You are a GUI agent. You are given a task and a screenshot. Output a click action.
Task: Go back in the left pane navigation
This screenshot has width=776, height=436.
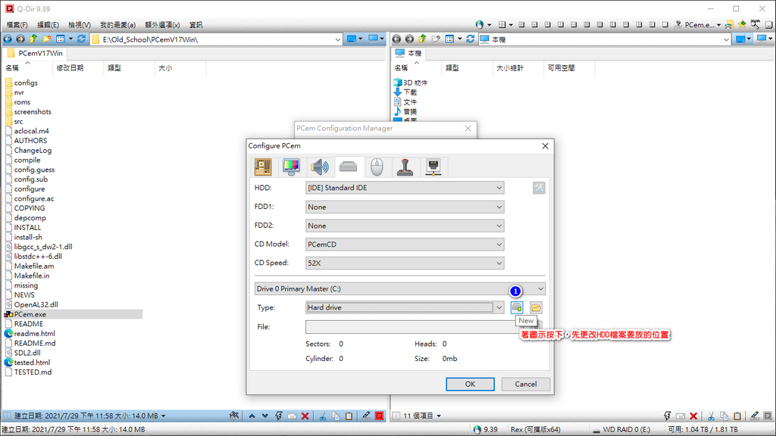[8, 39]
